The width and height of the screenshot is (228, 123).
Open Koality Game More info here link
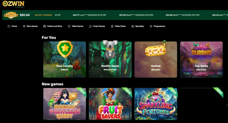point(110,69)
